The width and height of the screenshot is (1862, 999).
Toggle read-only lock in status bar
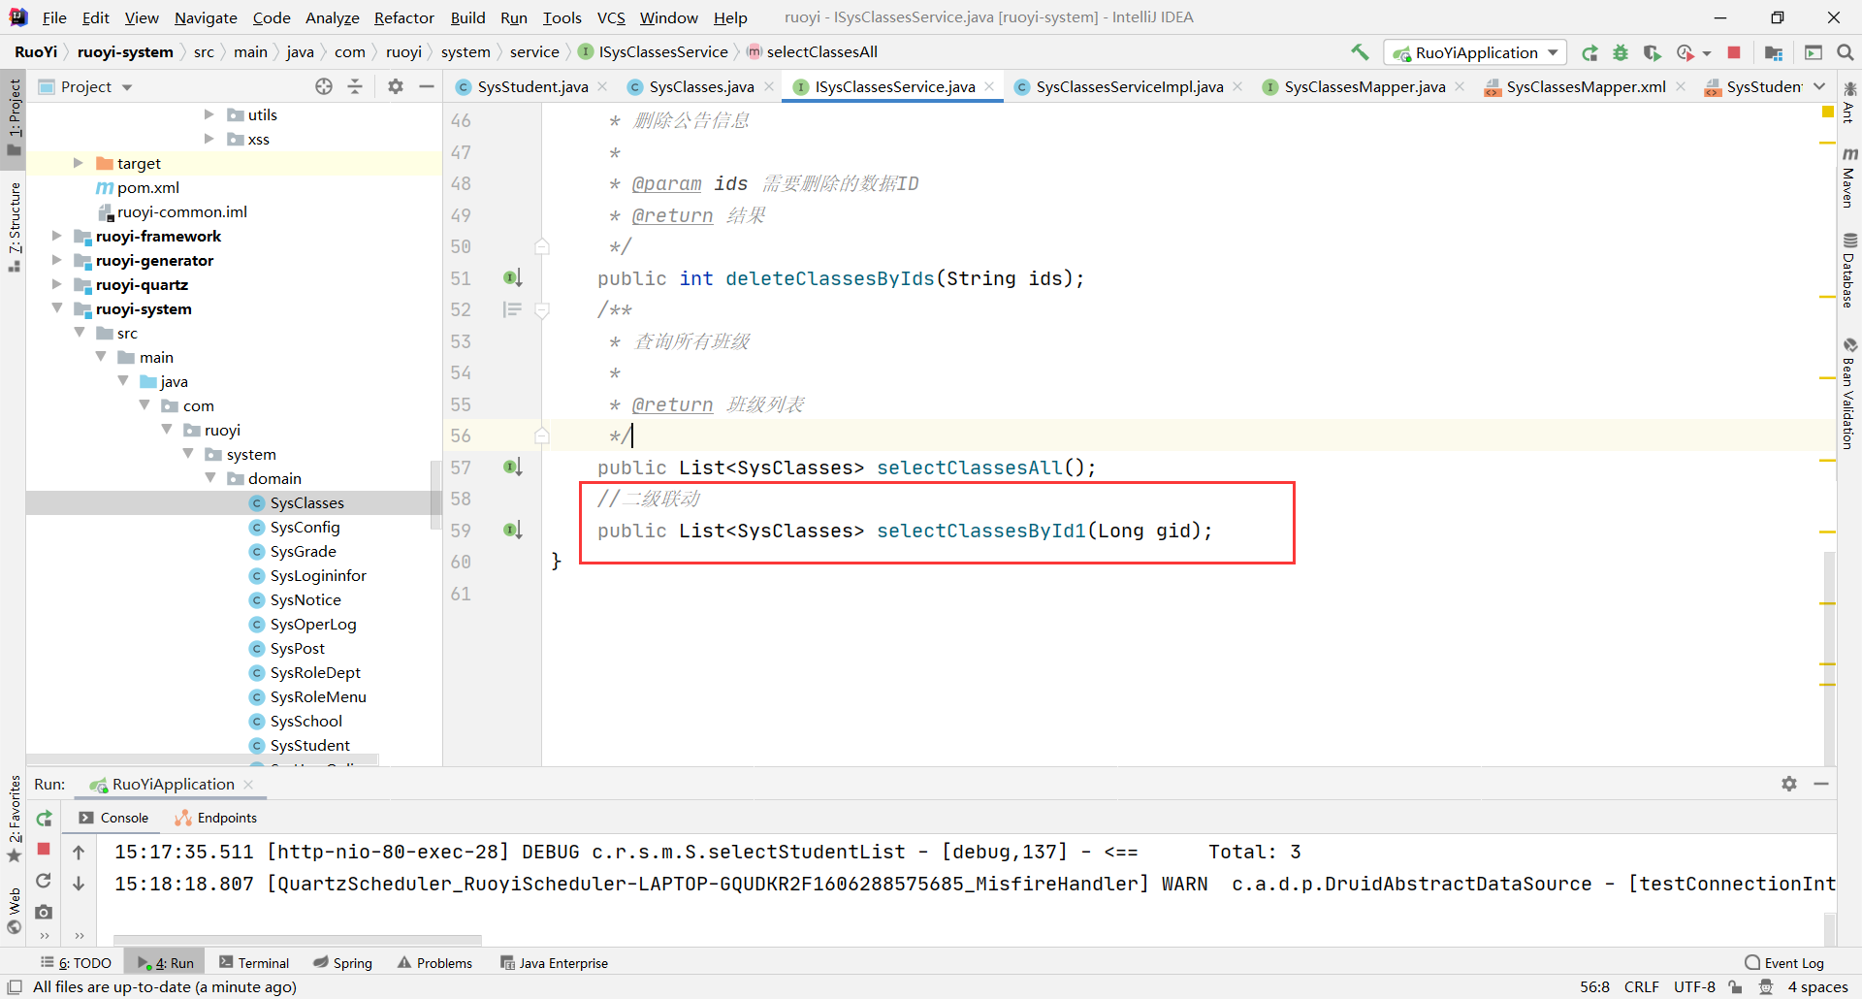click(x=1735, y=987)
